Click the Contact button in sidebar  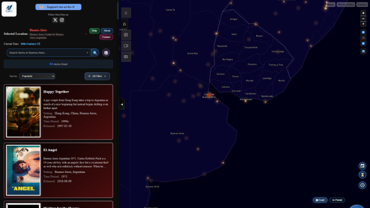pos(106,37)
